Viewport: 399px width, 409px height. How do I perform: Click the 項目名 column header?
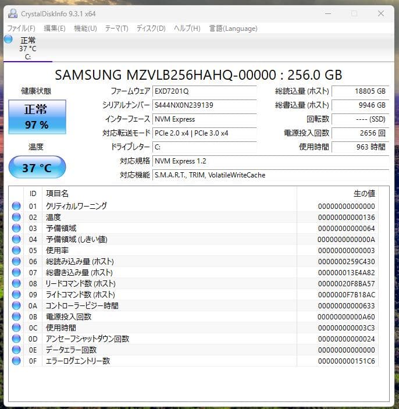click(169, 194)
